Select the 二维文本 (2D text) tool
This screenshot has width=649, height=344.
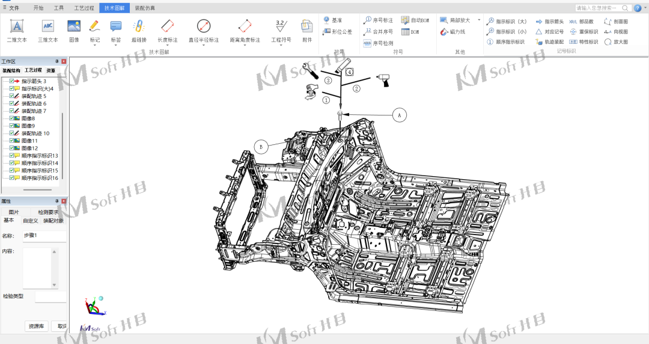[17, 30]
